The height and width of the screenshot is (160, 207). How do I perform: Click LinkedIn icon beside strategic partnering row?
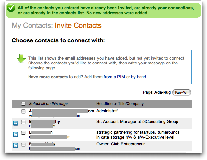point(16,134)
